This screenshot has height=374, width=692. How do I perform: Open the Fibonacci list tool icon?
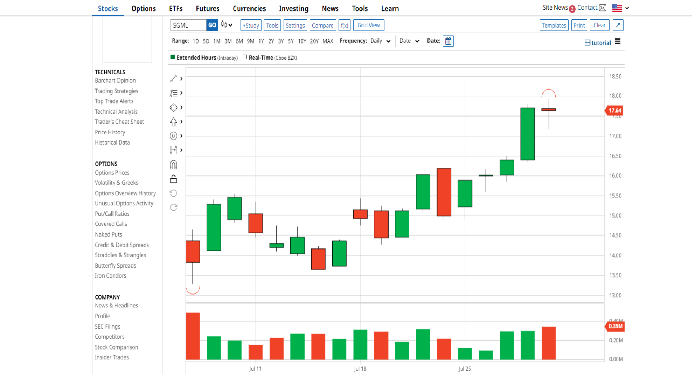click(x=173, y=93)
